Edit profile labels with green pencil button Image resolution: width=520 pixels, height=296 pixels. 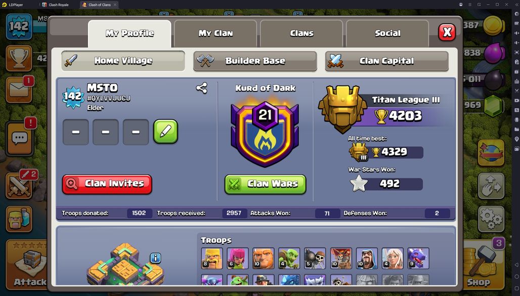point(165,132)
